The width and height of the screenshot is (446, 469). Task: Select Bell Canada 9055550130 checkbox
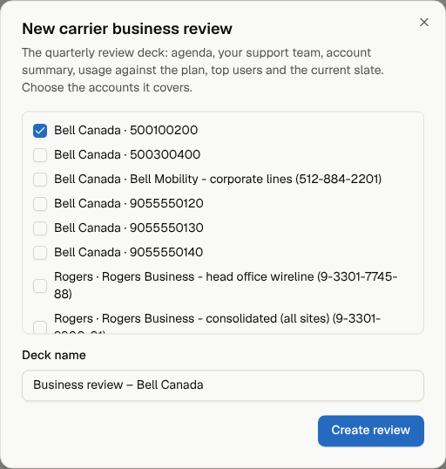tap(40, 228)
